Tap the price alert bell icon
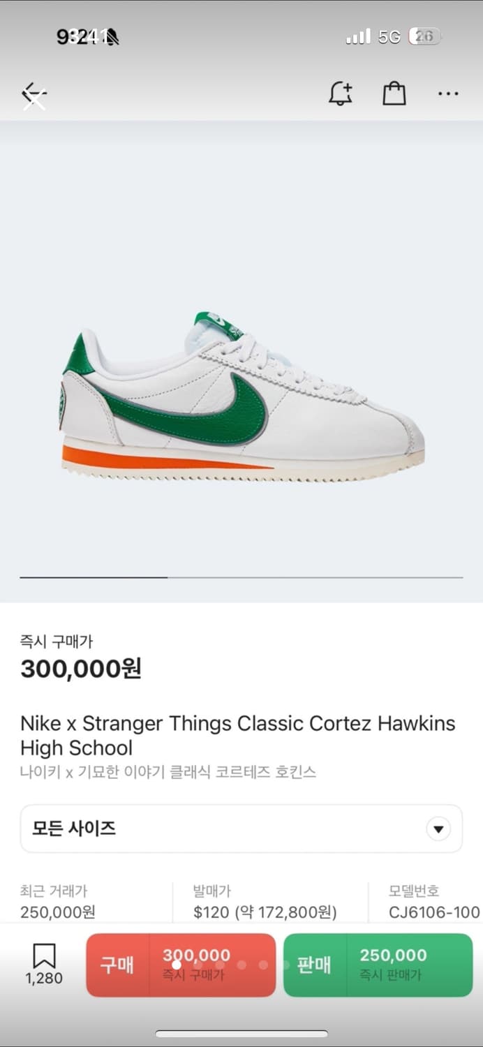Image resolution: width=483 pixels, height=1047 pixels. tap(341, 94)
